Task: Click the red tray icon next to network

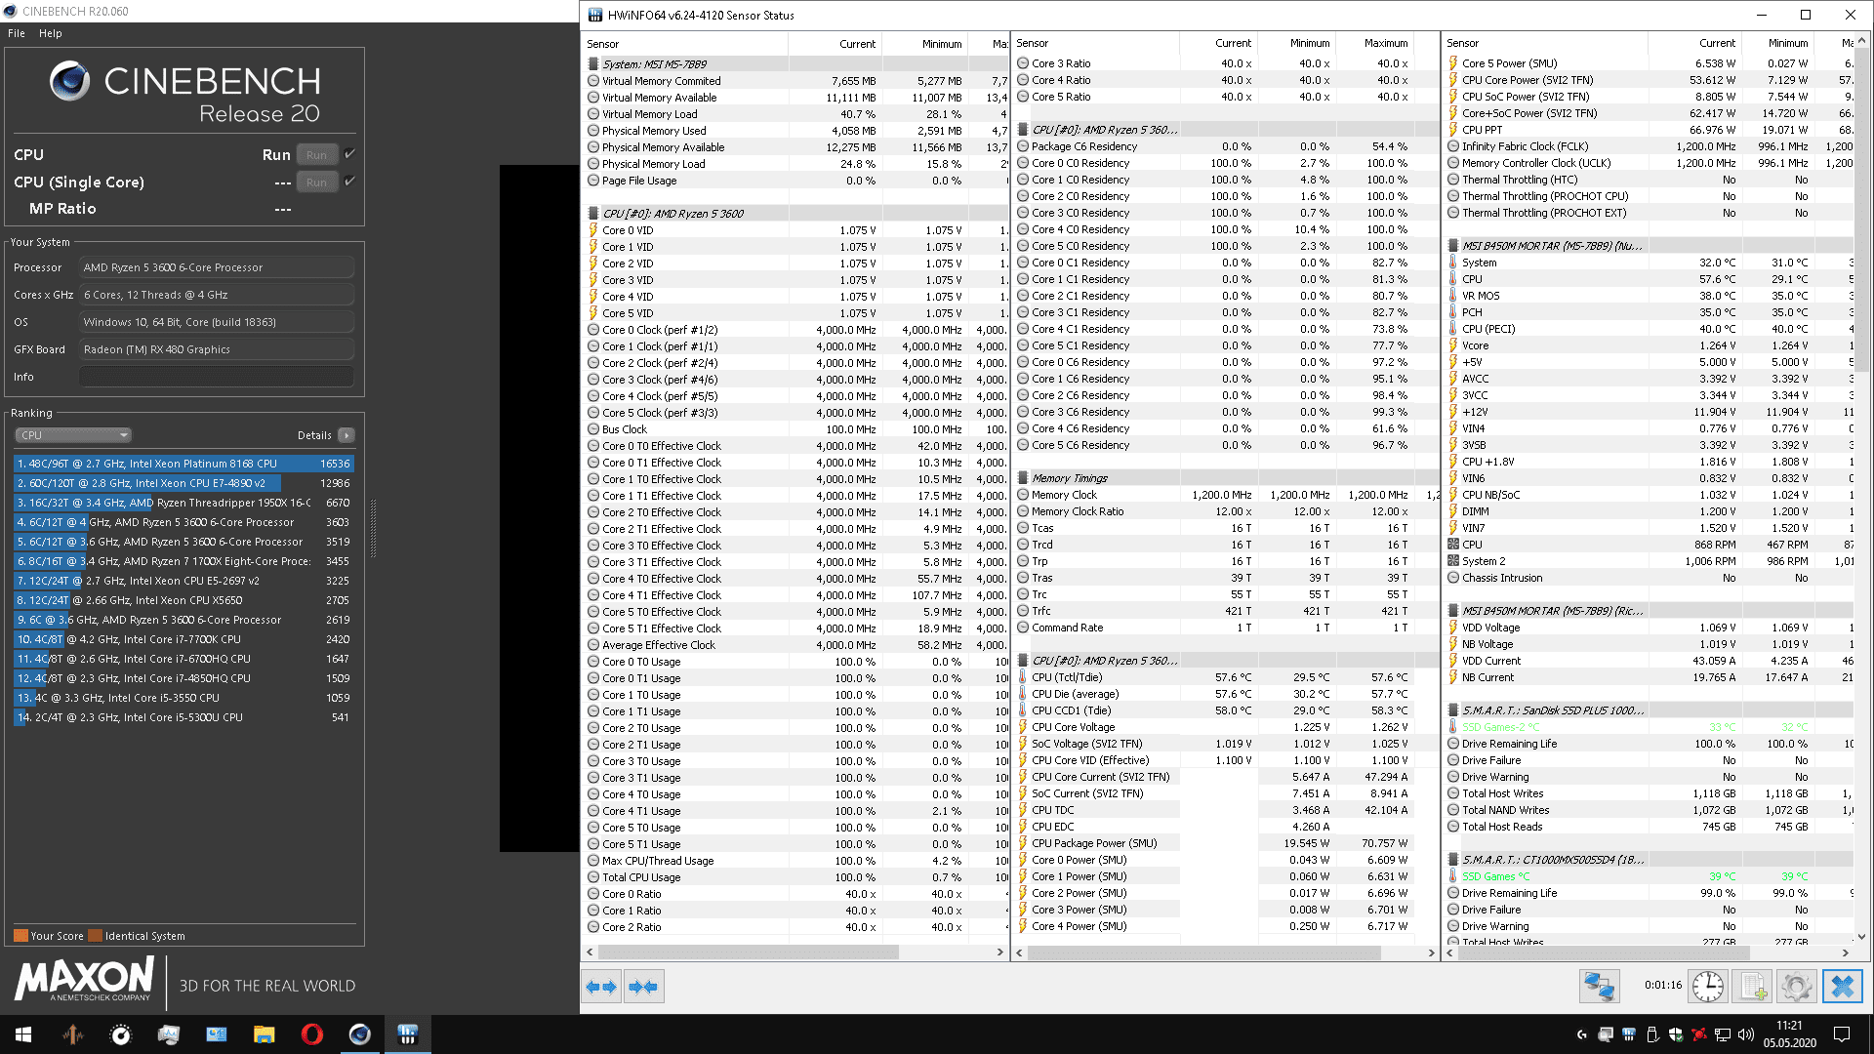Action: (x=1699, y=1034)
